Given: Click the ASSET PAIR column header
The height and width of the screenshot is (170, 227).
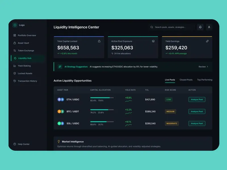Looking at the screenshot, I should coord(63,90).
